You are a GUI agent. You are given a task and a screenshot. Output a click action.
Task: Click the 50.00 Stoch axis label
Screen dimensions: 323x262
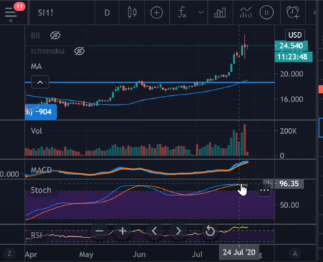[289, 205]
